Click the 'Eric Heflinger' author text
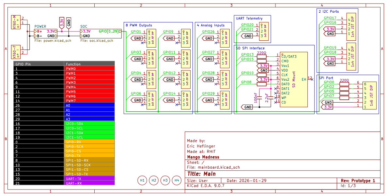This screenshot has height=196, width=387. point(201,146)
